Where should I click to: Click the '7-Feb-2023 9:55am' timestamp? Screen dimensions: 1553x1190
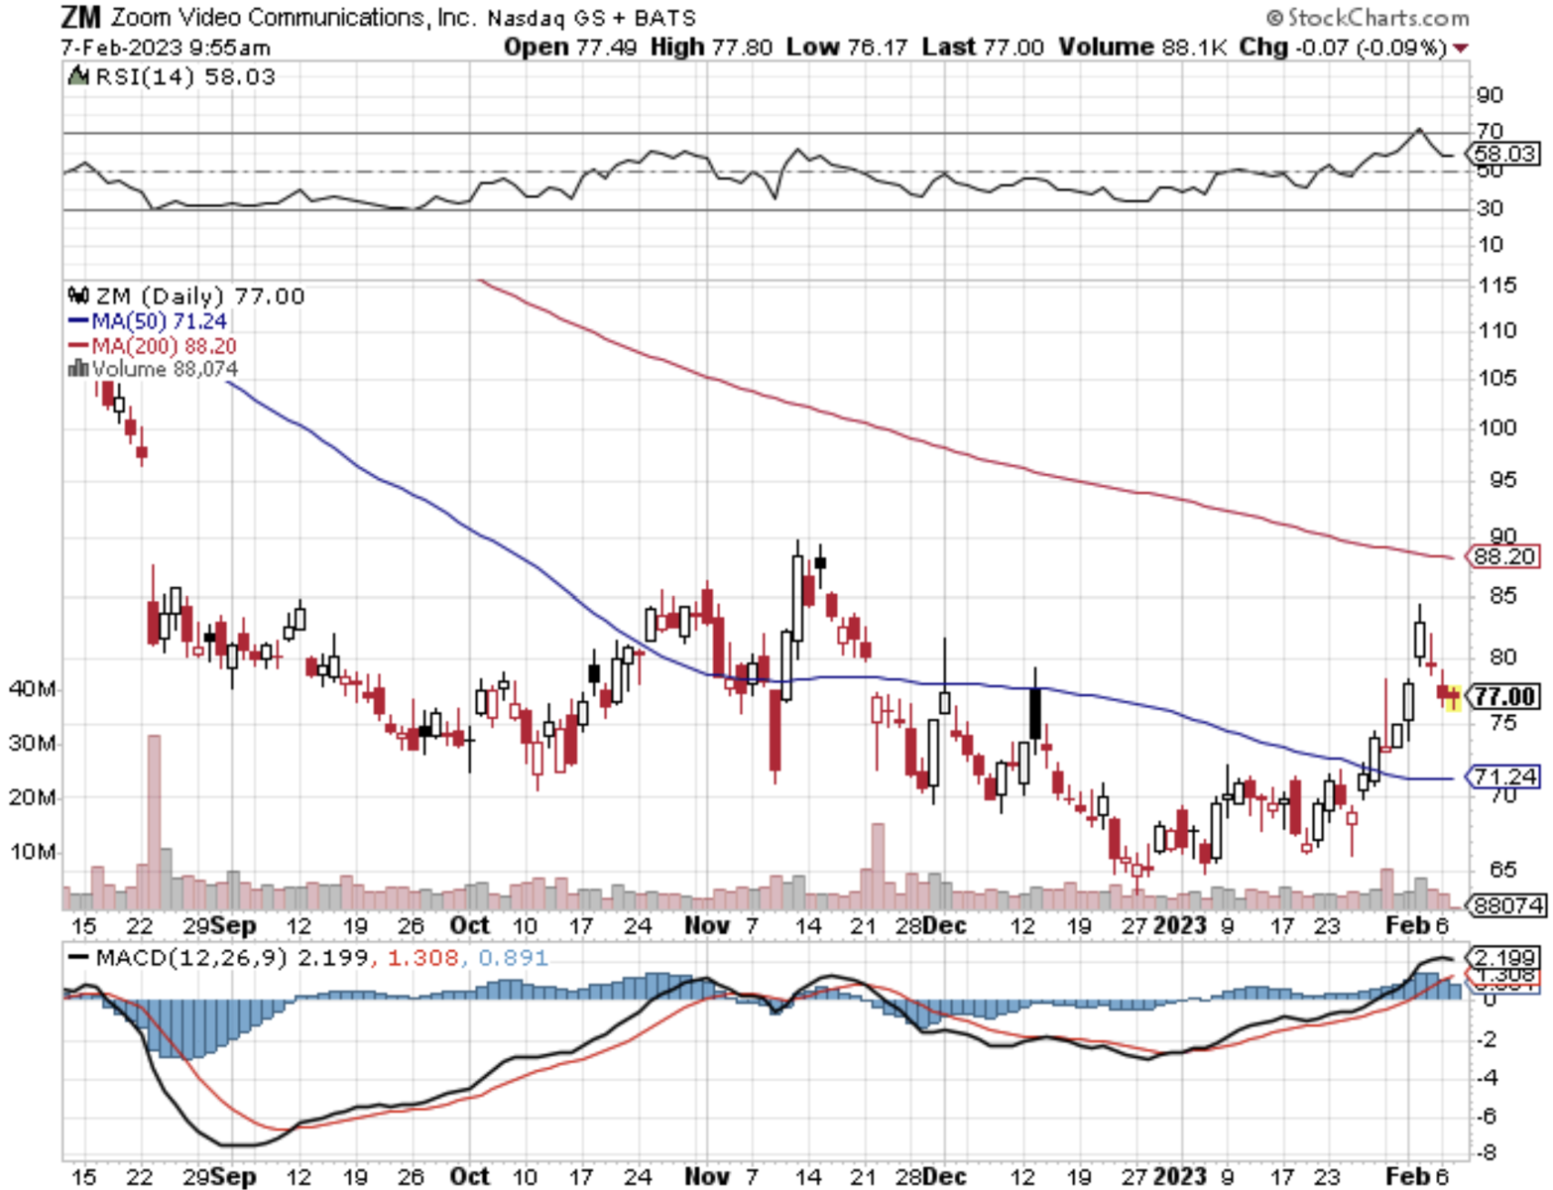[165, 48]
